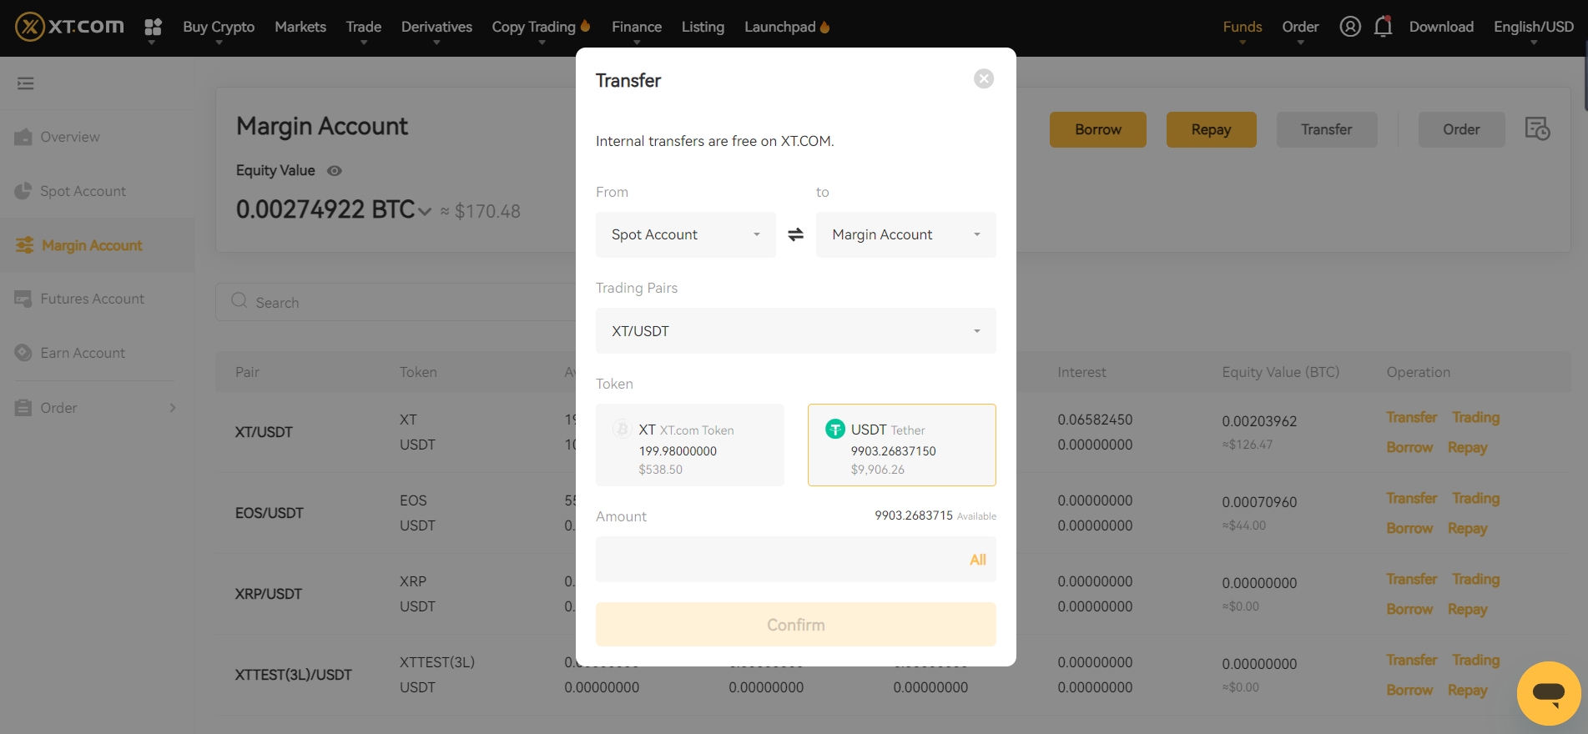Click the yellow Borrow button

coord(1098,129)
